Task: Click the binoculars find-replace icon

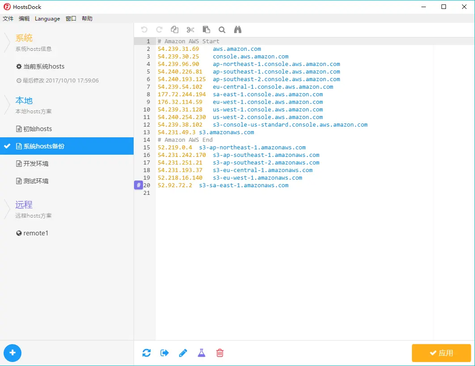Action: [238, 29]
